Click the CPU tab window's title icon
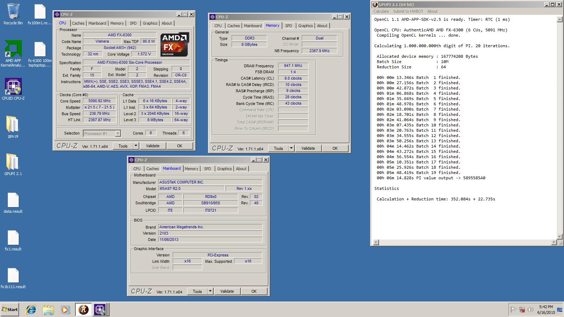 tap(57, 14)
